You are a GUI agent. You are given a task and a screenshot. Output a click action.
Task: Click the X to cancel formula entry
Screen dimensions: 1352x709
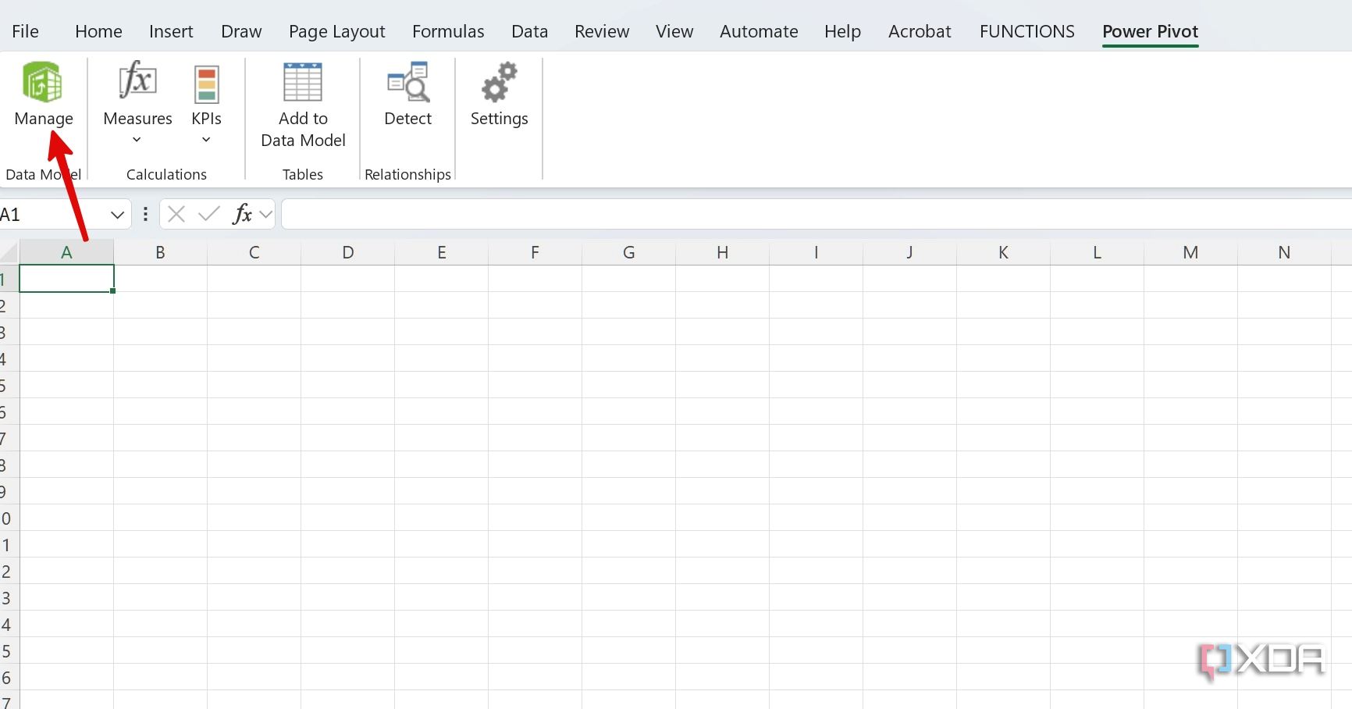click(x=175, y=213)
